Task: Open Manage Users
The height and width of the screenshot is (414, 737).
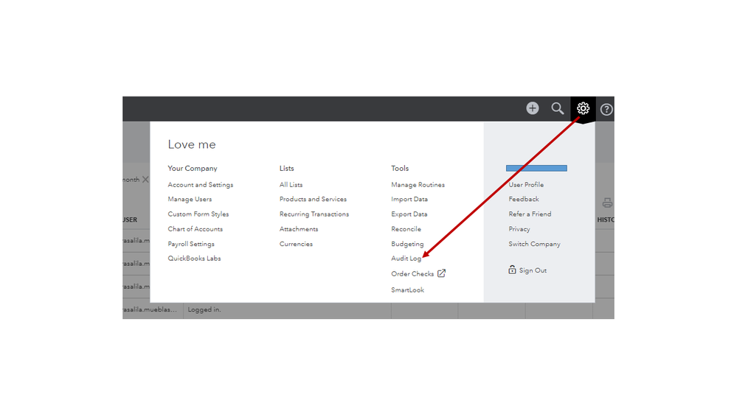Action: pos(190,199)
